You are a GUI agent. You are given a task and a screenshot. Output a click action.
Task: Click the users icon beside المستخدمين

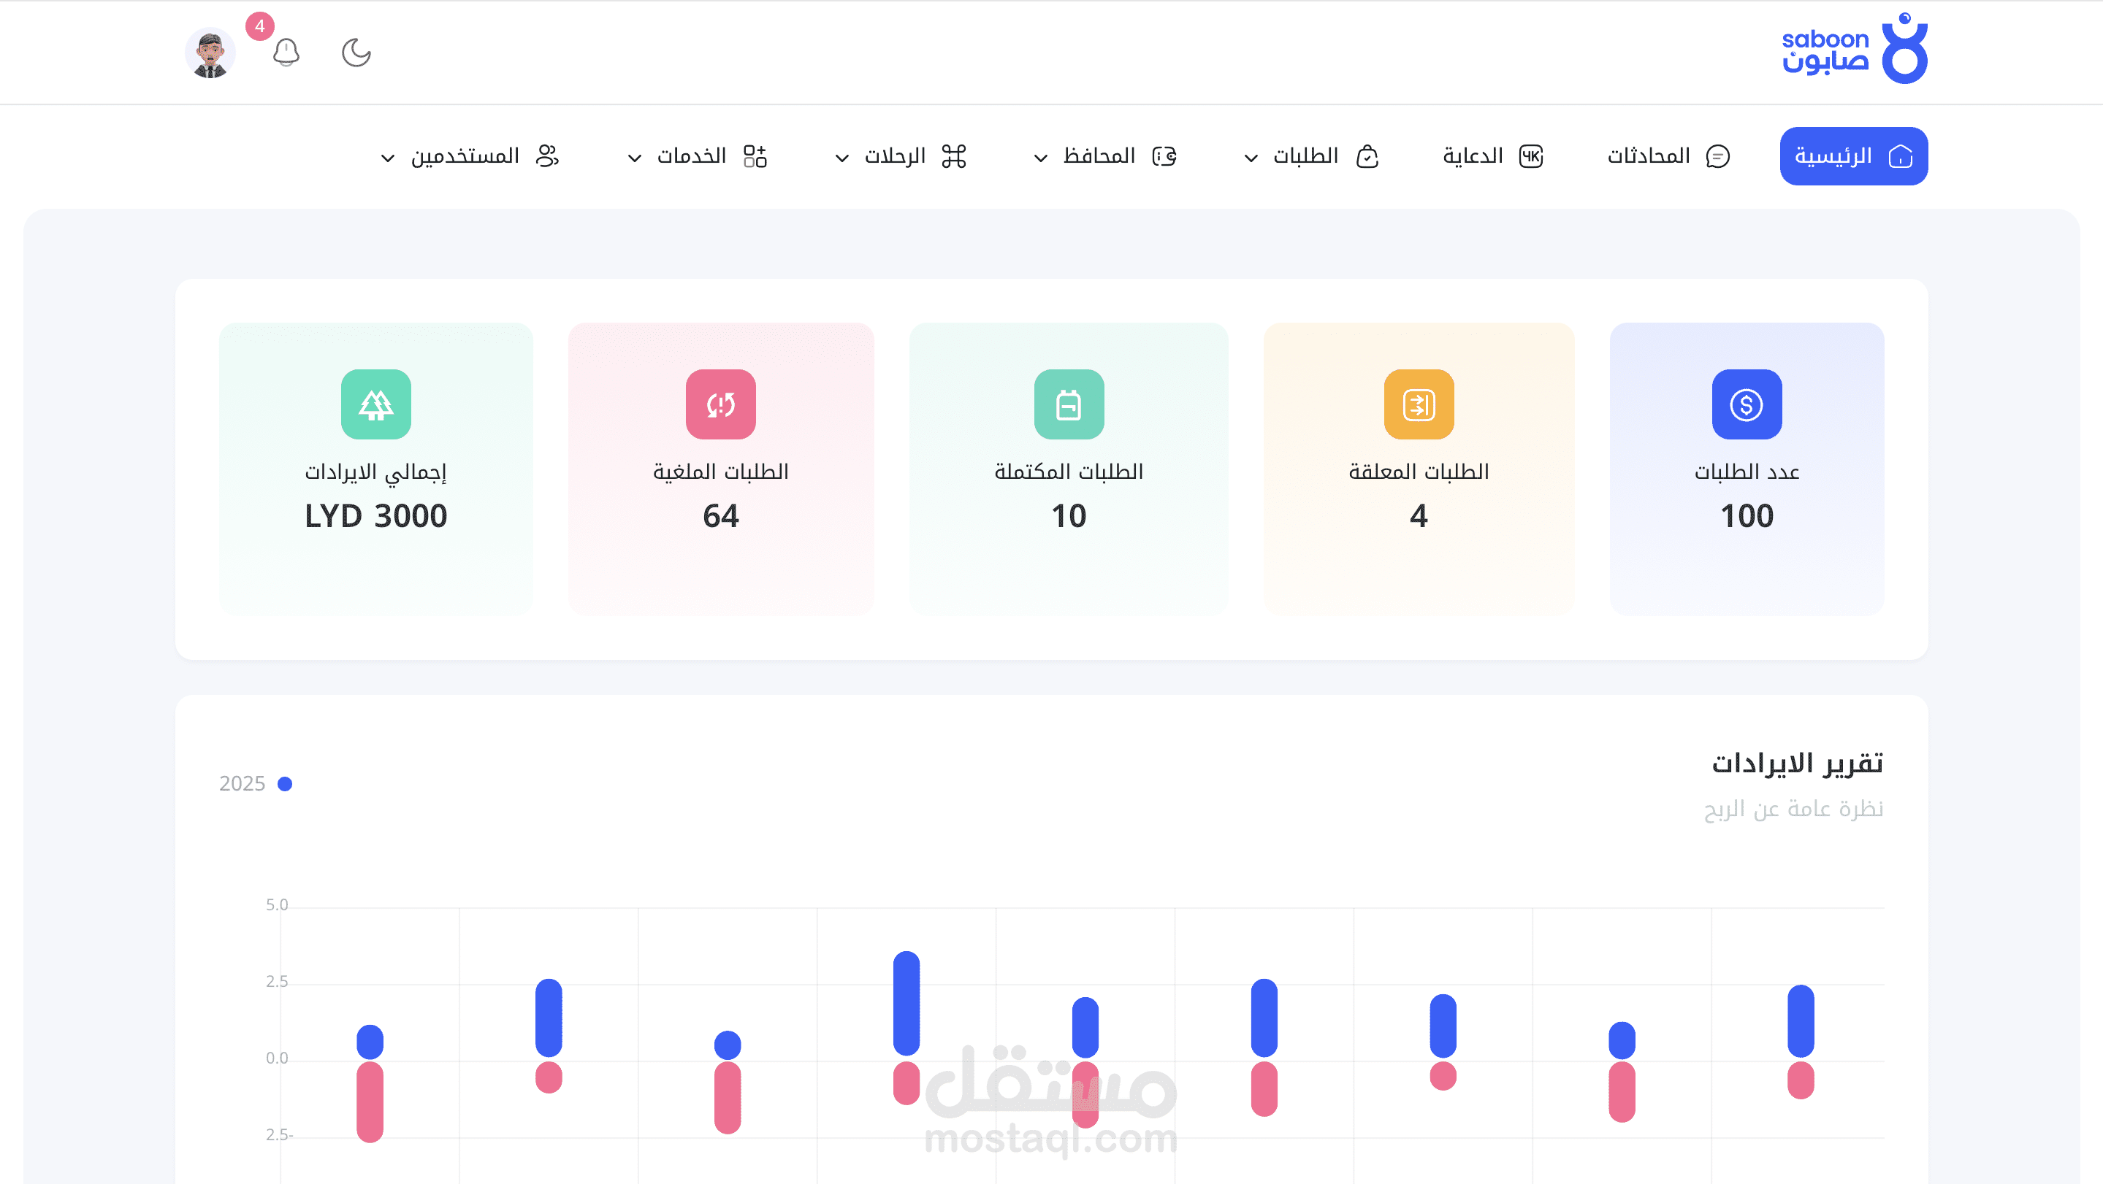547,156
